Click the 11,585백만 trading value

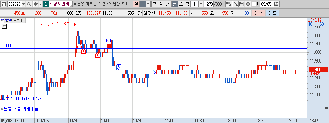coord(132,13)
